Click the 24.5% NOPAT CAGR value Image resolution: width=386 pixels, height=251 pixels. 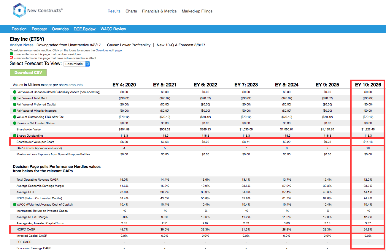tap(368, 230)
